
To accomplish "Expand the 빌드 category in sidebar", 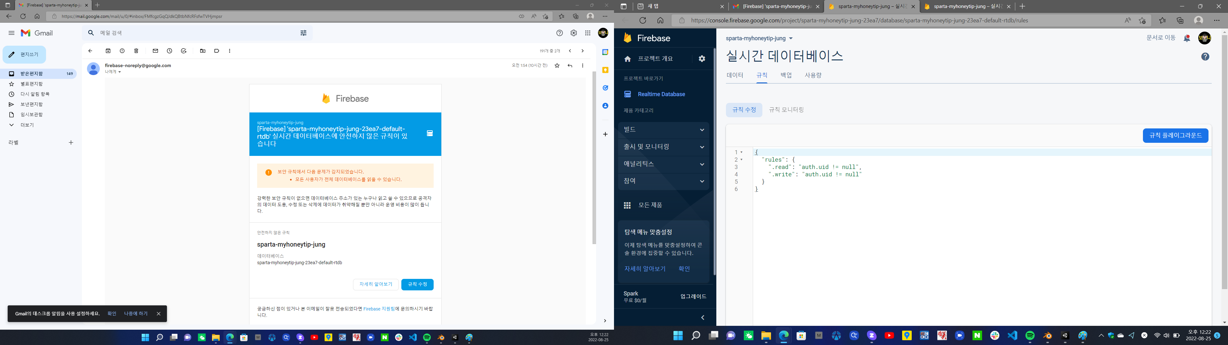I will pos(664,130).
